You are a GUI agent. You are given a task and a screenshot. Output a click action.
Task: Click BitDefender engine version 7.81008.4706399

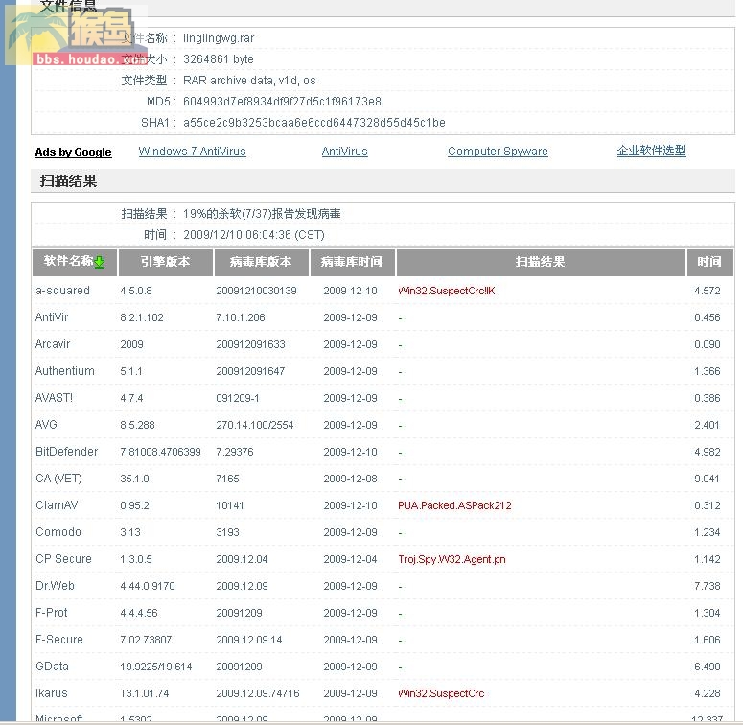pyautogui.click(x=160, y=452)
